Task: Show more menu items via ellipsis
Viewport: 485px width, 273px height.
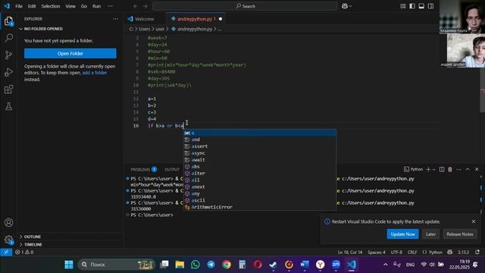Action: click(x=110, y=6)
